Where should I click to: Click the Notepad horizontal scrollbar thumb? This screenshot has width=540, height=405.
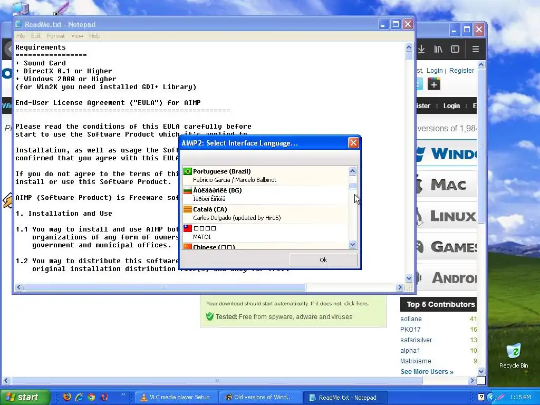(x=165, y=287)
